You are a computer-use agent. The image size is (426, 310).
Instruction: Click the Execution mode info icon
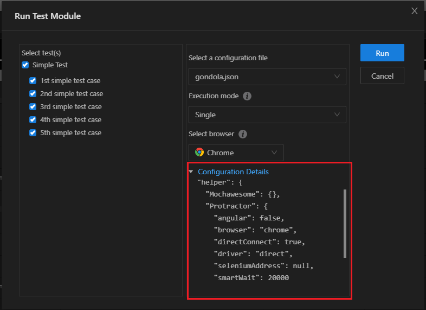click(x=247, y=96)
